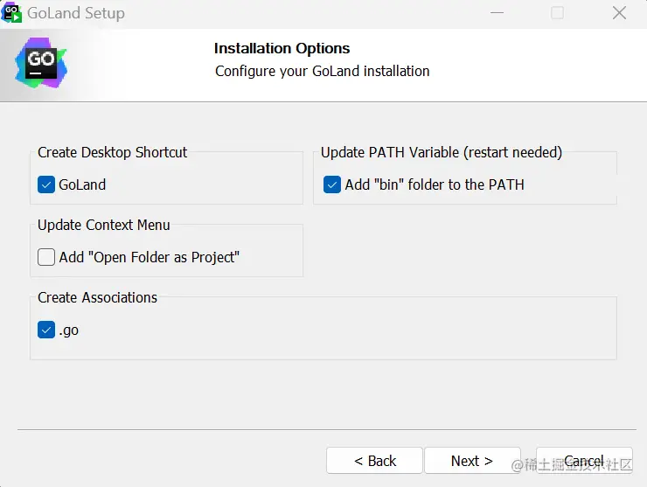Cancel the GoLand installation

click(x=584, y=460)
